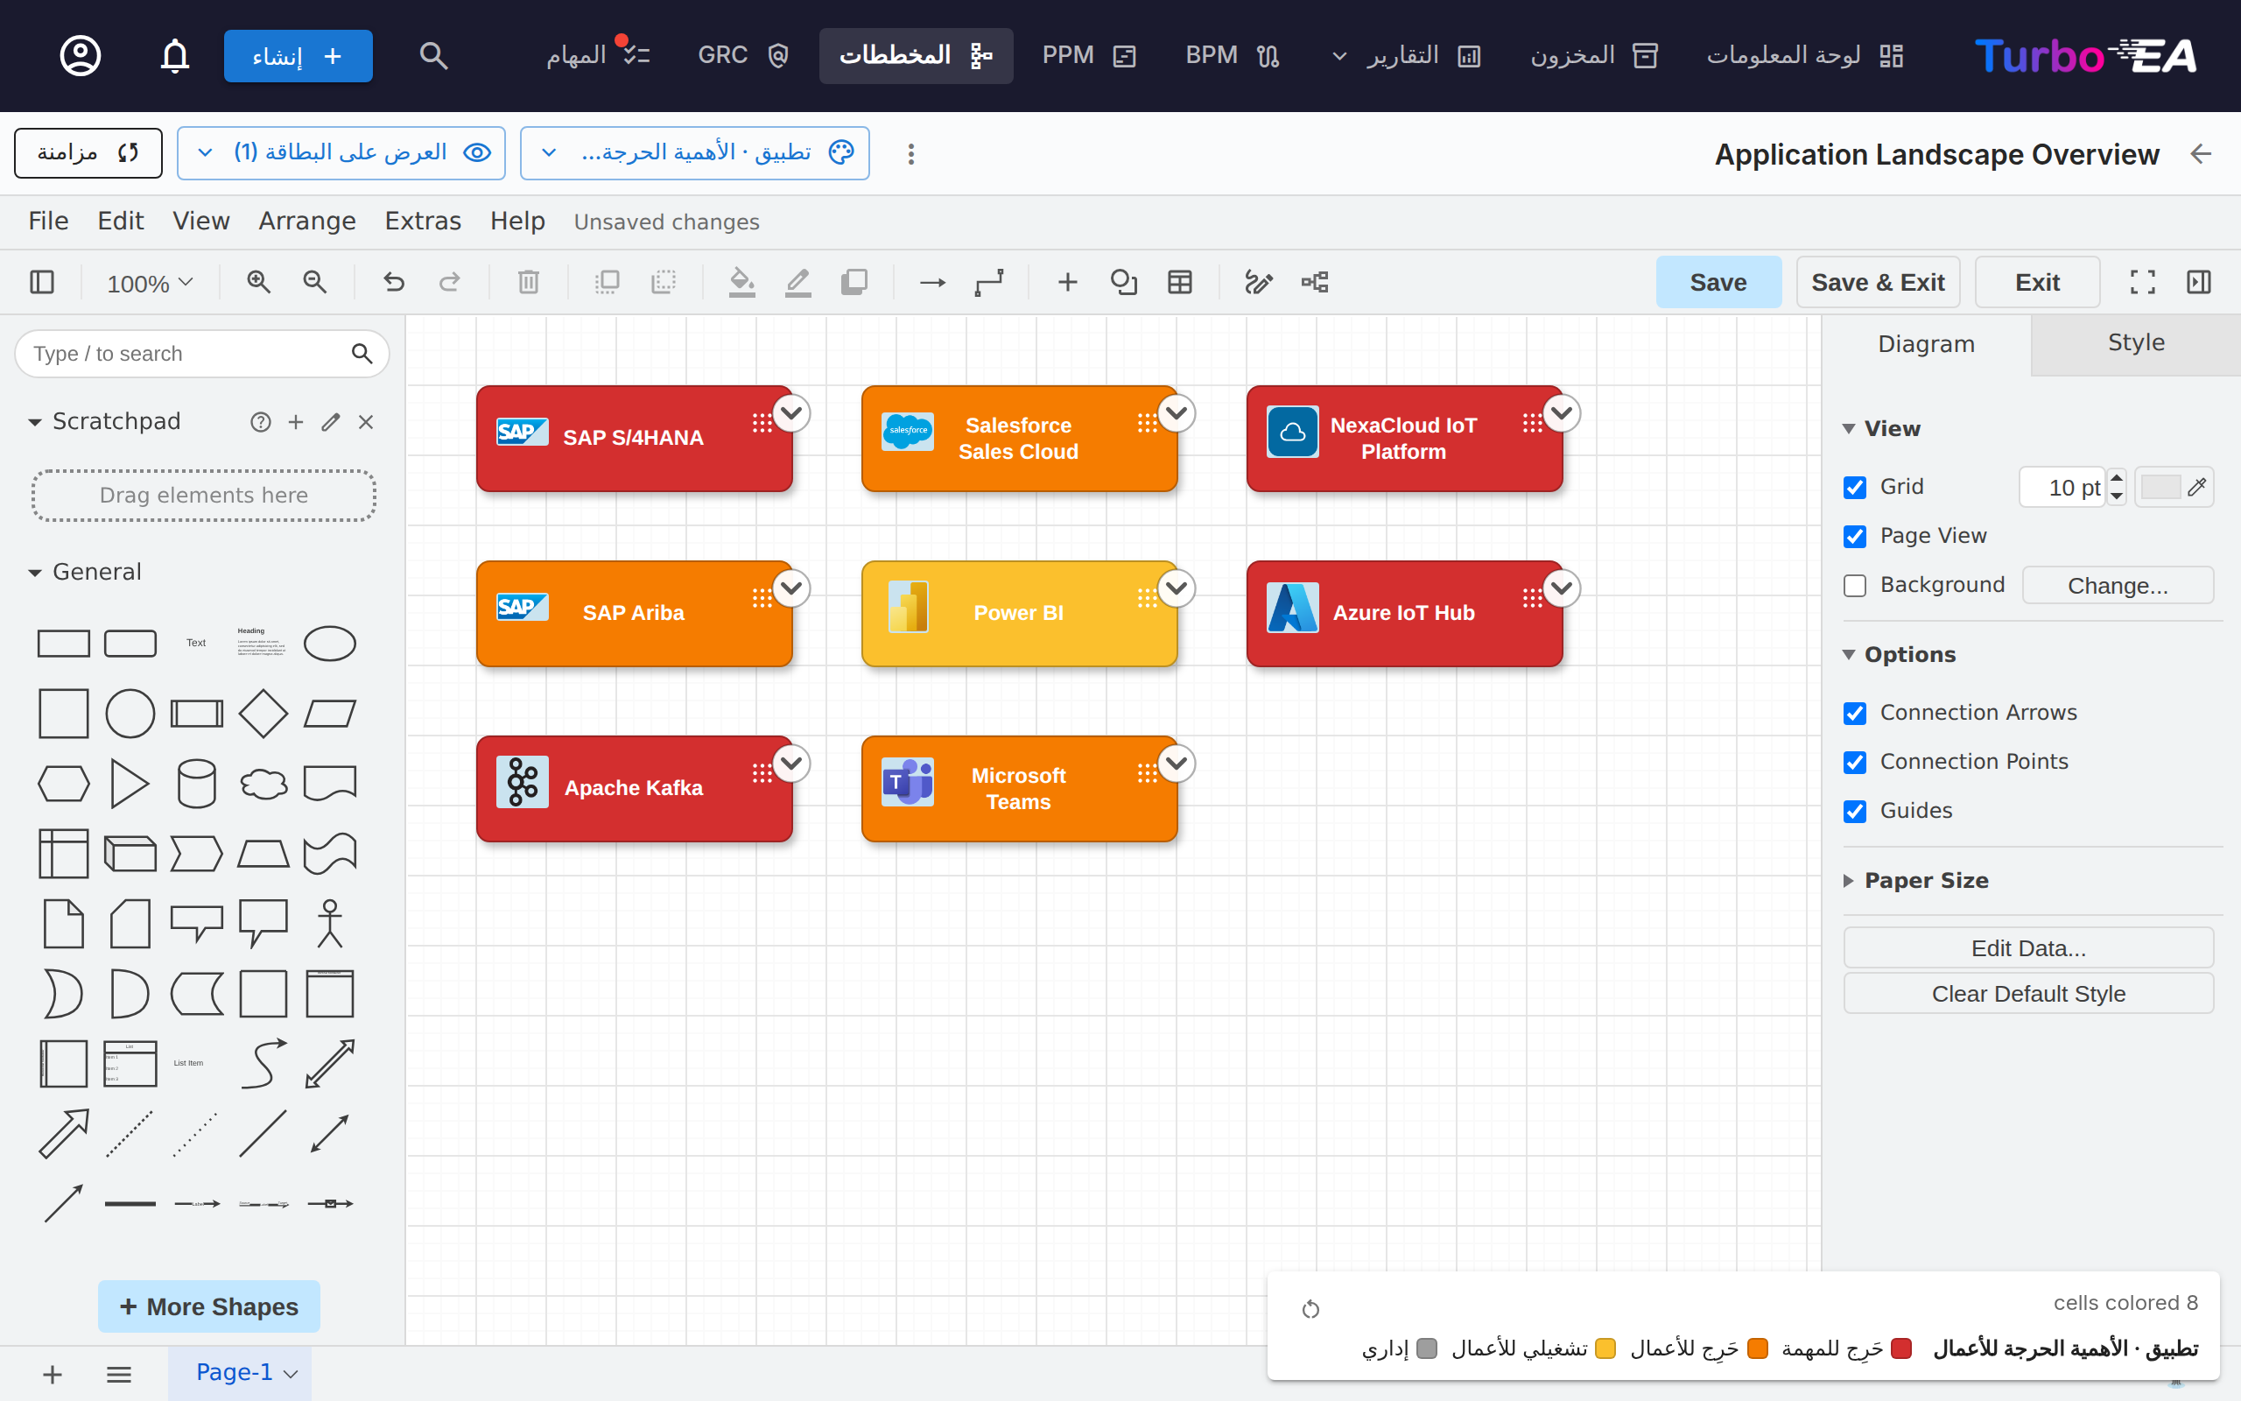This screenshot has height=1401, width=2241.
Task: Toggle the Guides checkbox
Action: pos(1855,812)
